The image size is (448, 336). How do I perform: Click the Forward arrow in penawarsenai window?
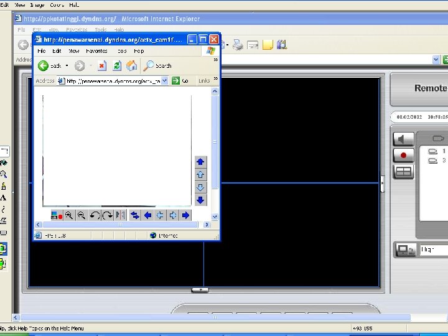coord(80,66)
